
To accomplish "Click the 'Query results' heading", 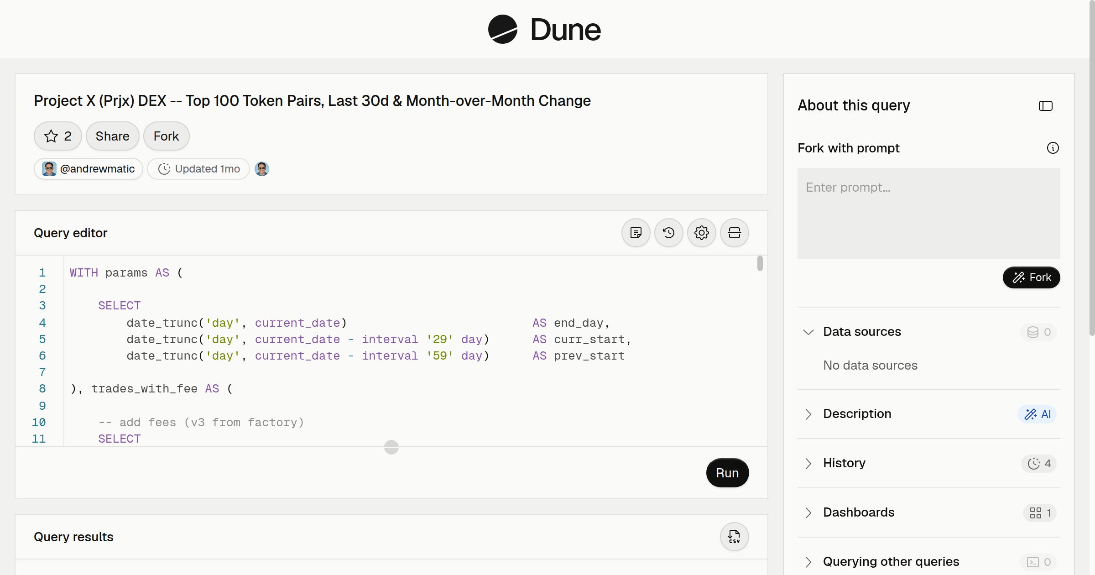I will pyautogui.click(x=73, y=537).
